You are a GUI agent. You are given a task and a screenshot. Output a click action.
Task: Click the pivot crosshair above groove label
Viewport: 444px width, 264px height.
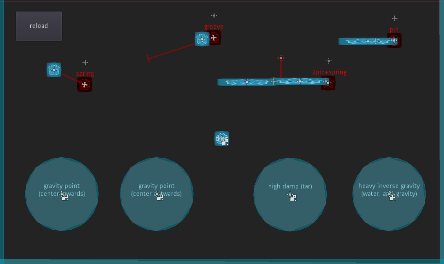click(x=214, y=16)
